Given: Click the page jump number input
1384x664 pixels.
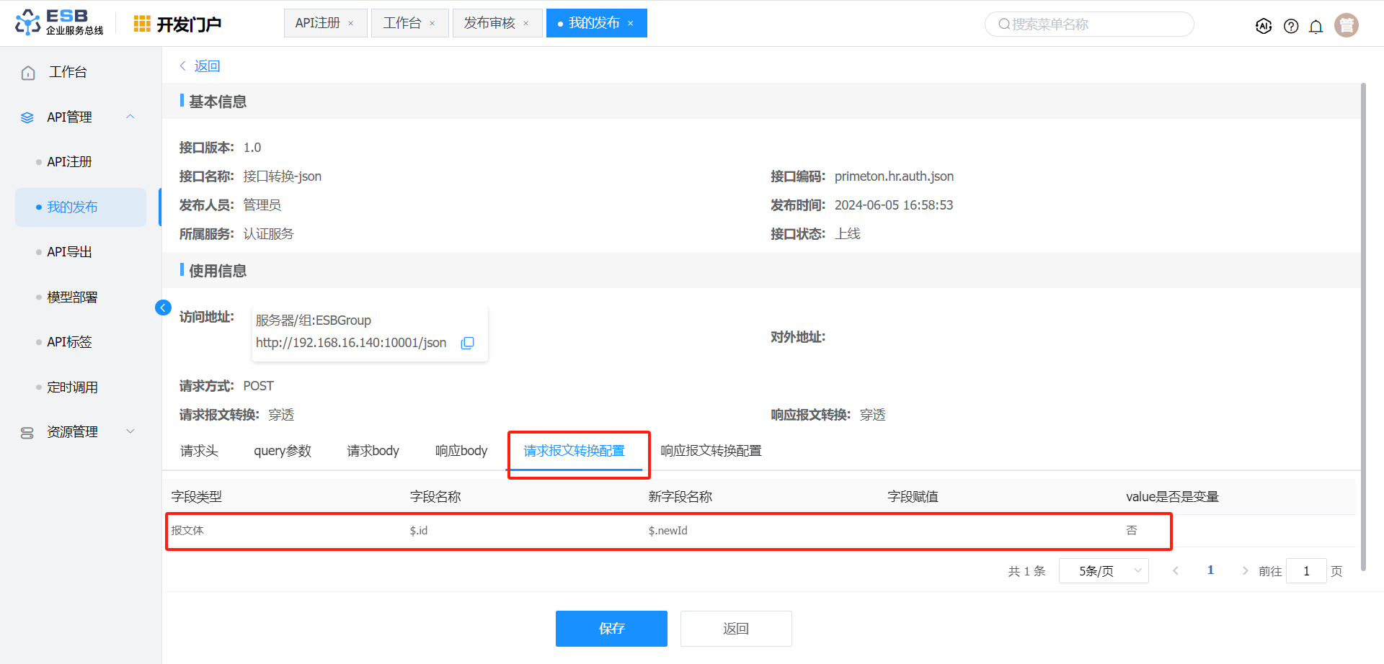Looking at the screenshot, I should 1305,571.
